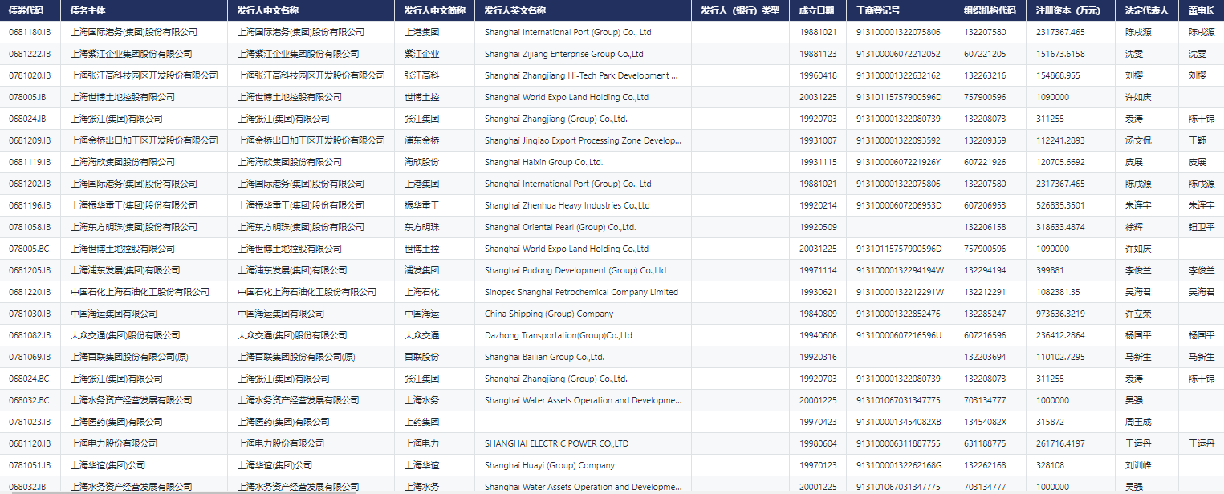Click the 发行人中文名称 column header
The width and height of the screenshot is (1224, 494).
coord(310,10)
